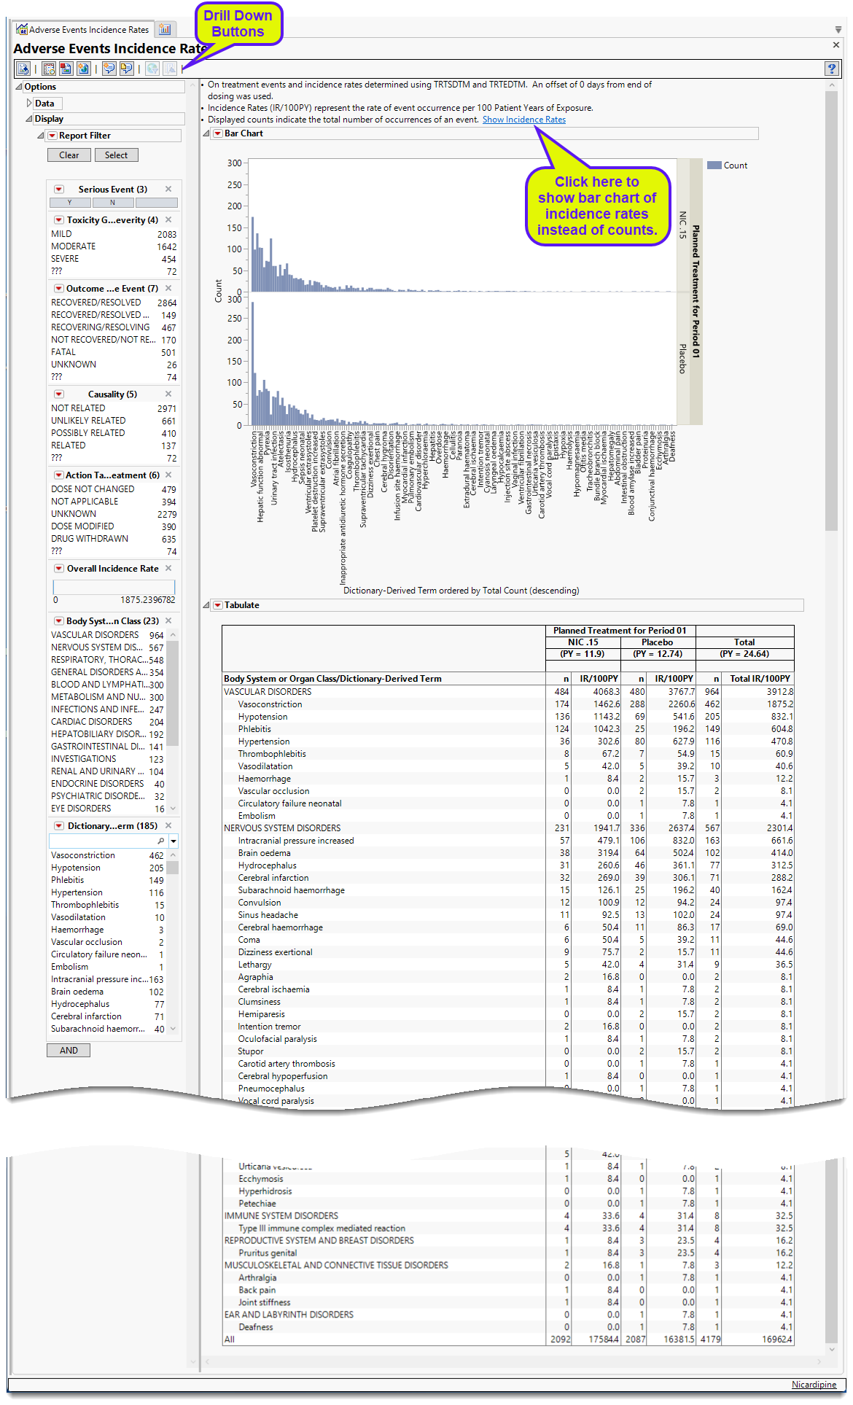The image size is (853, 1405).
Task: Remove the Outcome of Adverse Event filter
Action: point(168,288)
